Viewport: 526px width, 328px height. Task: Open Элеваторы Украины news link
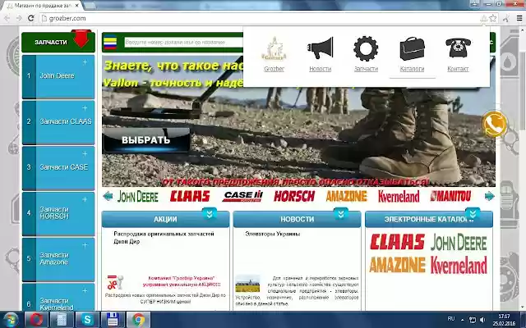[272, 234]
